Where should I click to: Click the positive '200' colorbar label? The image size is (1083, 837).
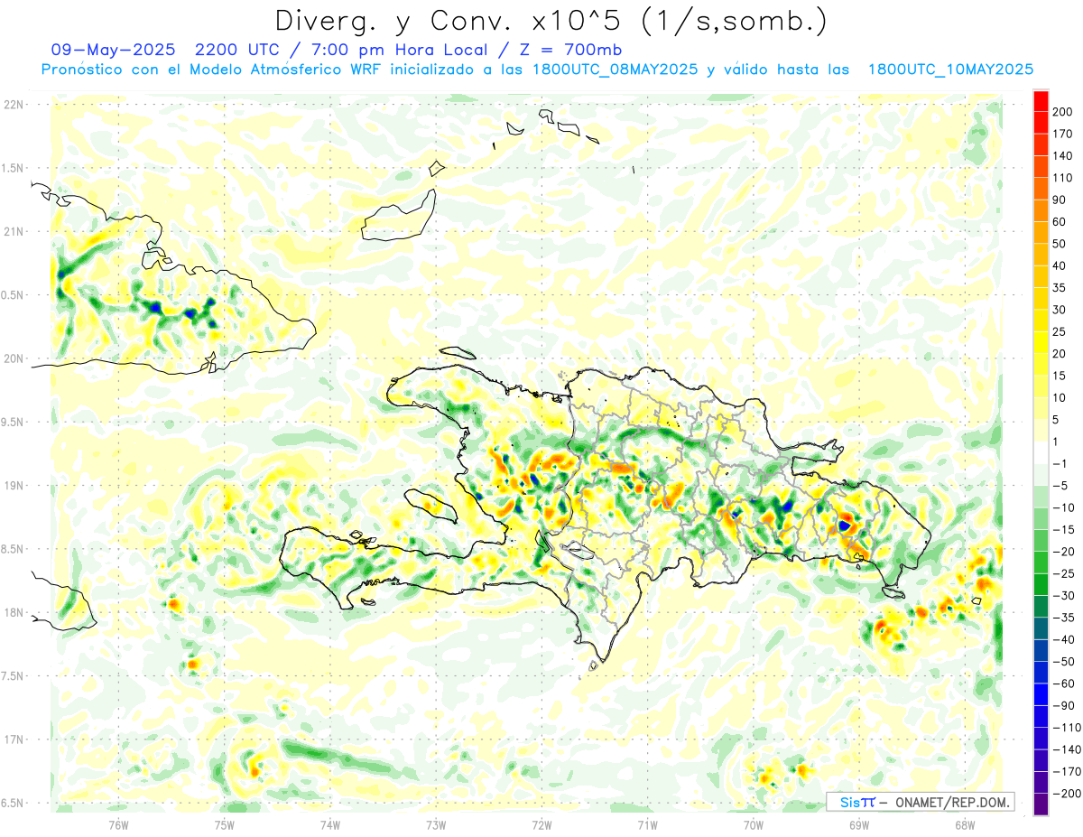coord(1062,111)
